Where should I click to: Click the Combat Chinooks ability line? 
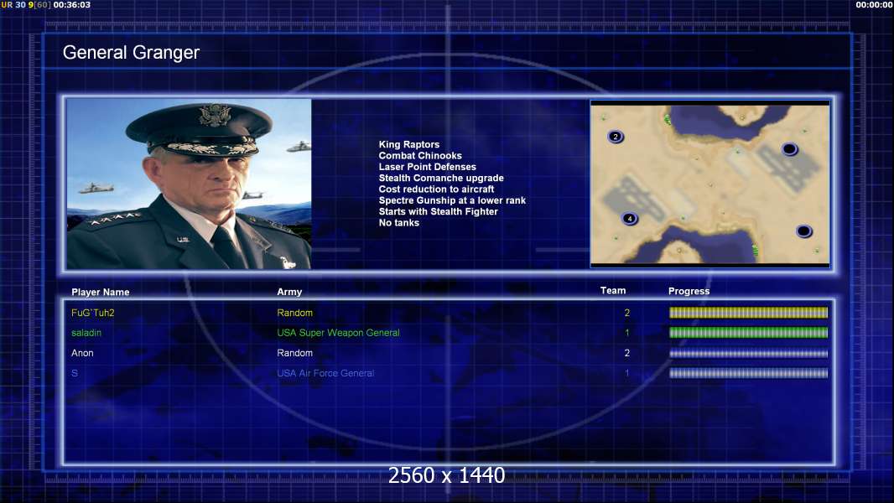tap(420, 156)
